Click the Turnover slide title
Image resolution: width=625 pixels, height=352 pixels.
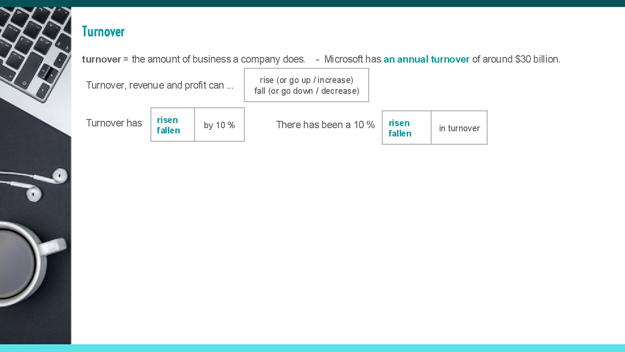pyautogui.click(x=103, y=32)
